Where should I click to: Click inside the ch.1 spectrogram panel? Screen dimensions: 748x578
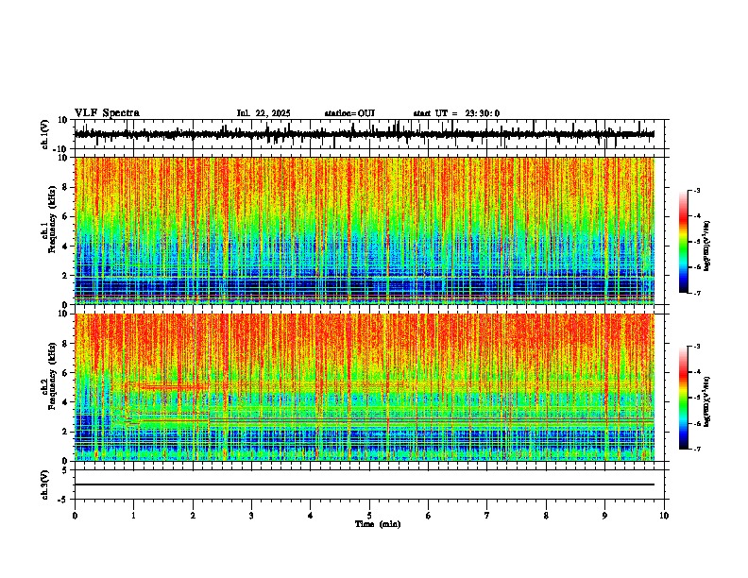(x=365, y=230)
